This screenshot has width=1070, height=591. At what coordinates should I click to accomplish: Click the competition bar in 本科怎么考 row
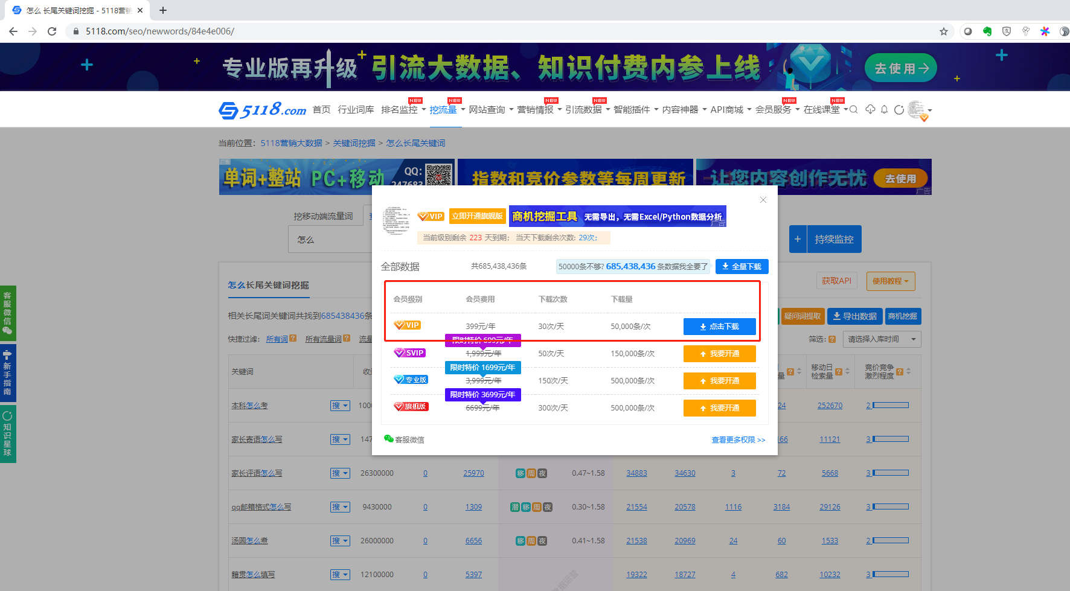[890, 405]
